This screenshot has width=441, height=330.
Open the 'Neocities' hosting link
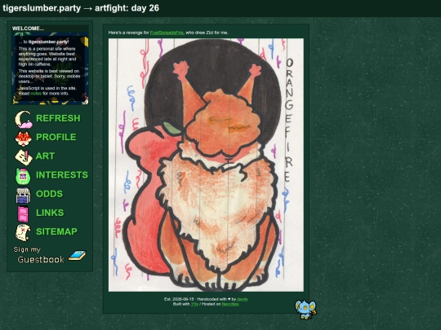[230, 304]
